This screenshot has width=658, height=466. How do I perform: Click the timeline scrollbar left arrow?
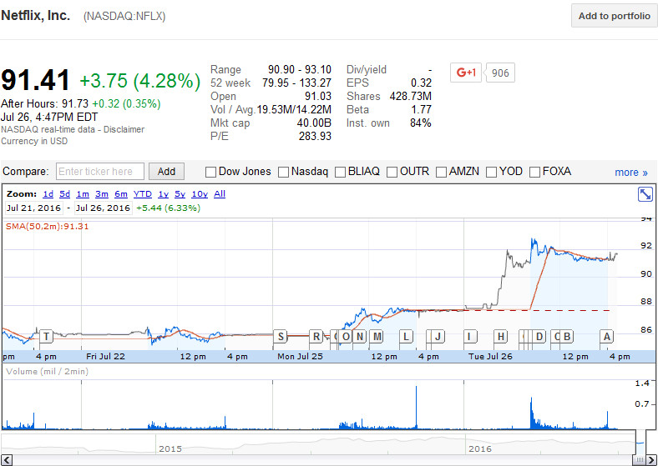[x=7, y=460]
